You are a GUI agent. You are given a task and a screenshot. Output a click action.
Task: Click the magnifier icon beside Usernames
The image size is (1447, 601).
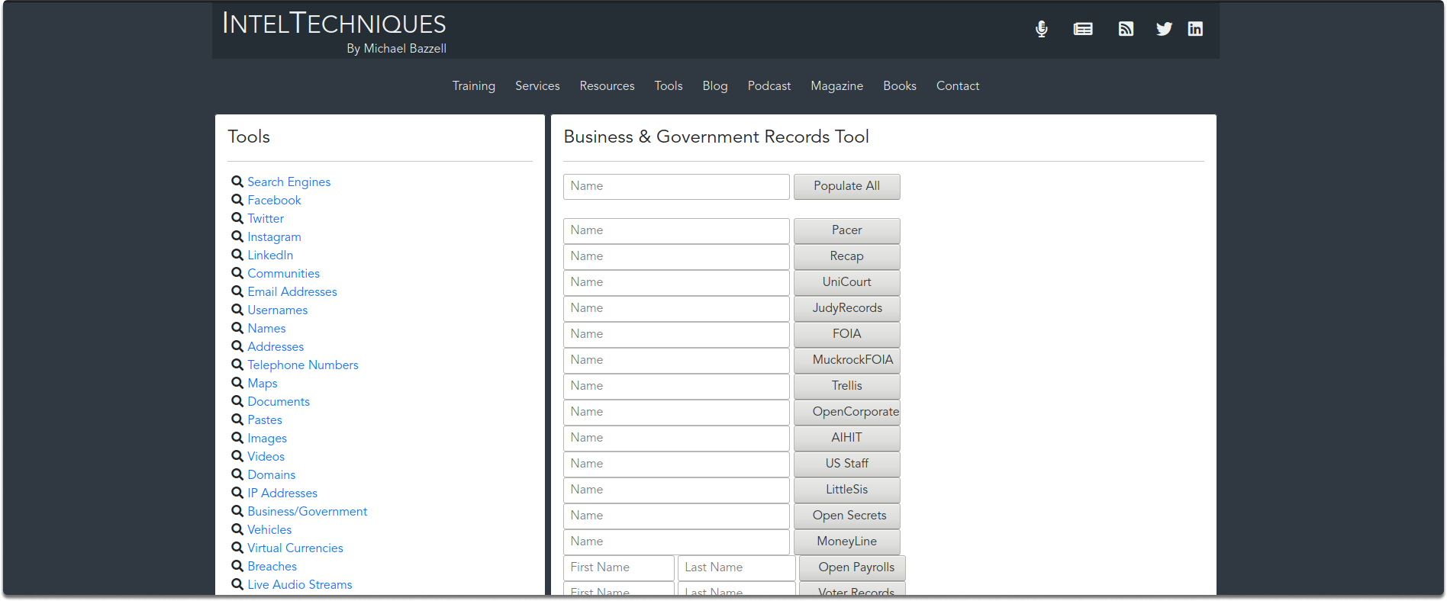tap(237, 310)
